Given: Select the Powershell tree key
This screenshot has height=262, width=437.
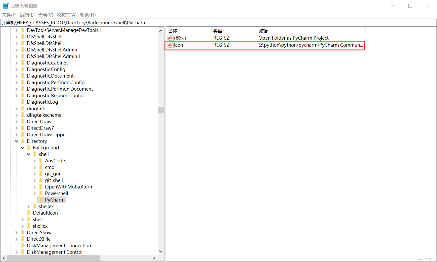Looking at the screenshot, I should coord(57,193).
